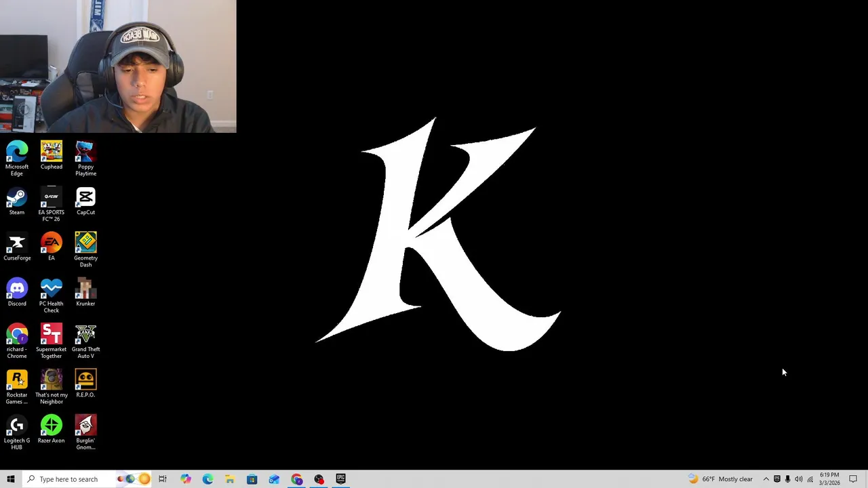868x488 pixels.
Task: Click the EA SPORTS FC 26 shortcut
Action: [x=52, y=205]
